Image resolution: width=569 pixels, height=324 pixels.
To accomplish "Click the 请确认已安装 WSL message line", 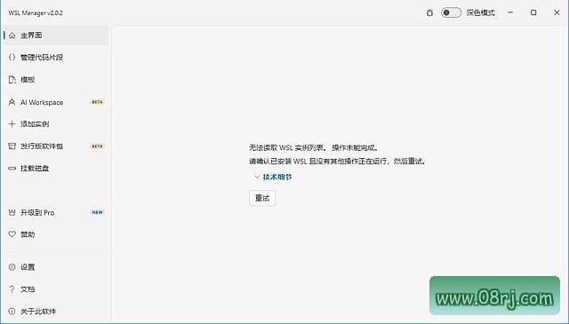I will tap(337, 162).
